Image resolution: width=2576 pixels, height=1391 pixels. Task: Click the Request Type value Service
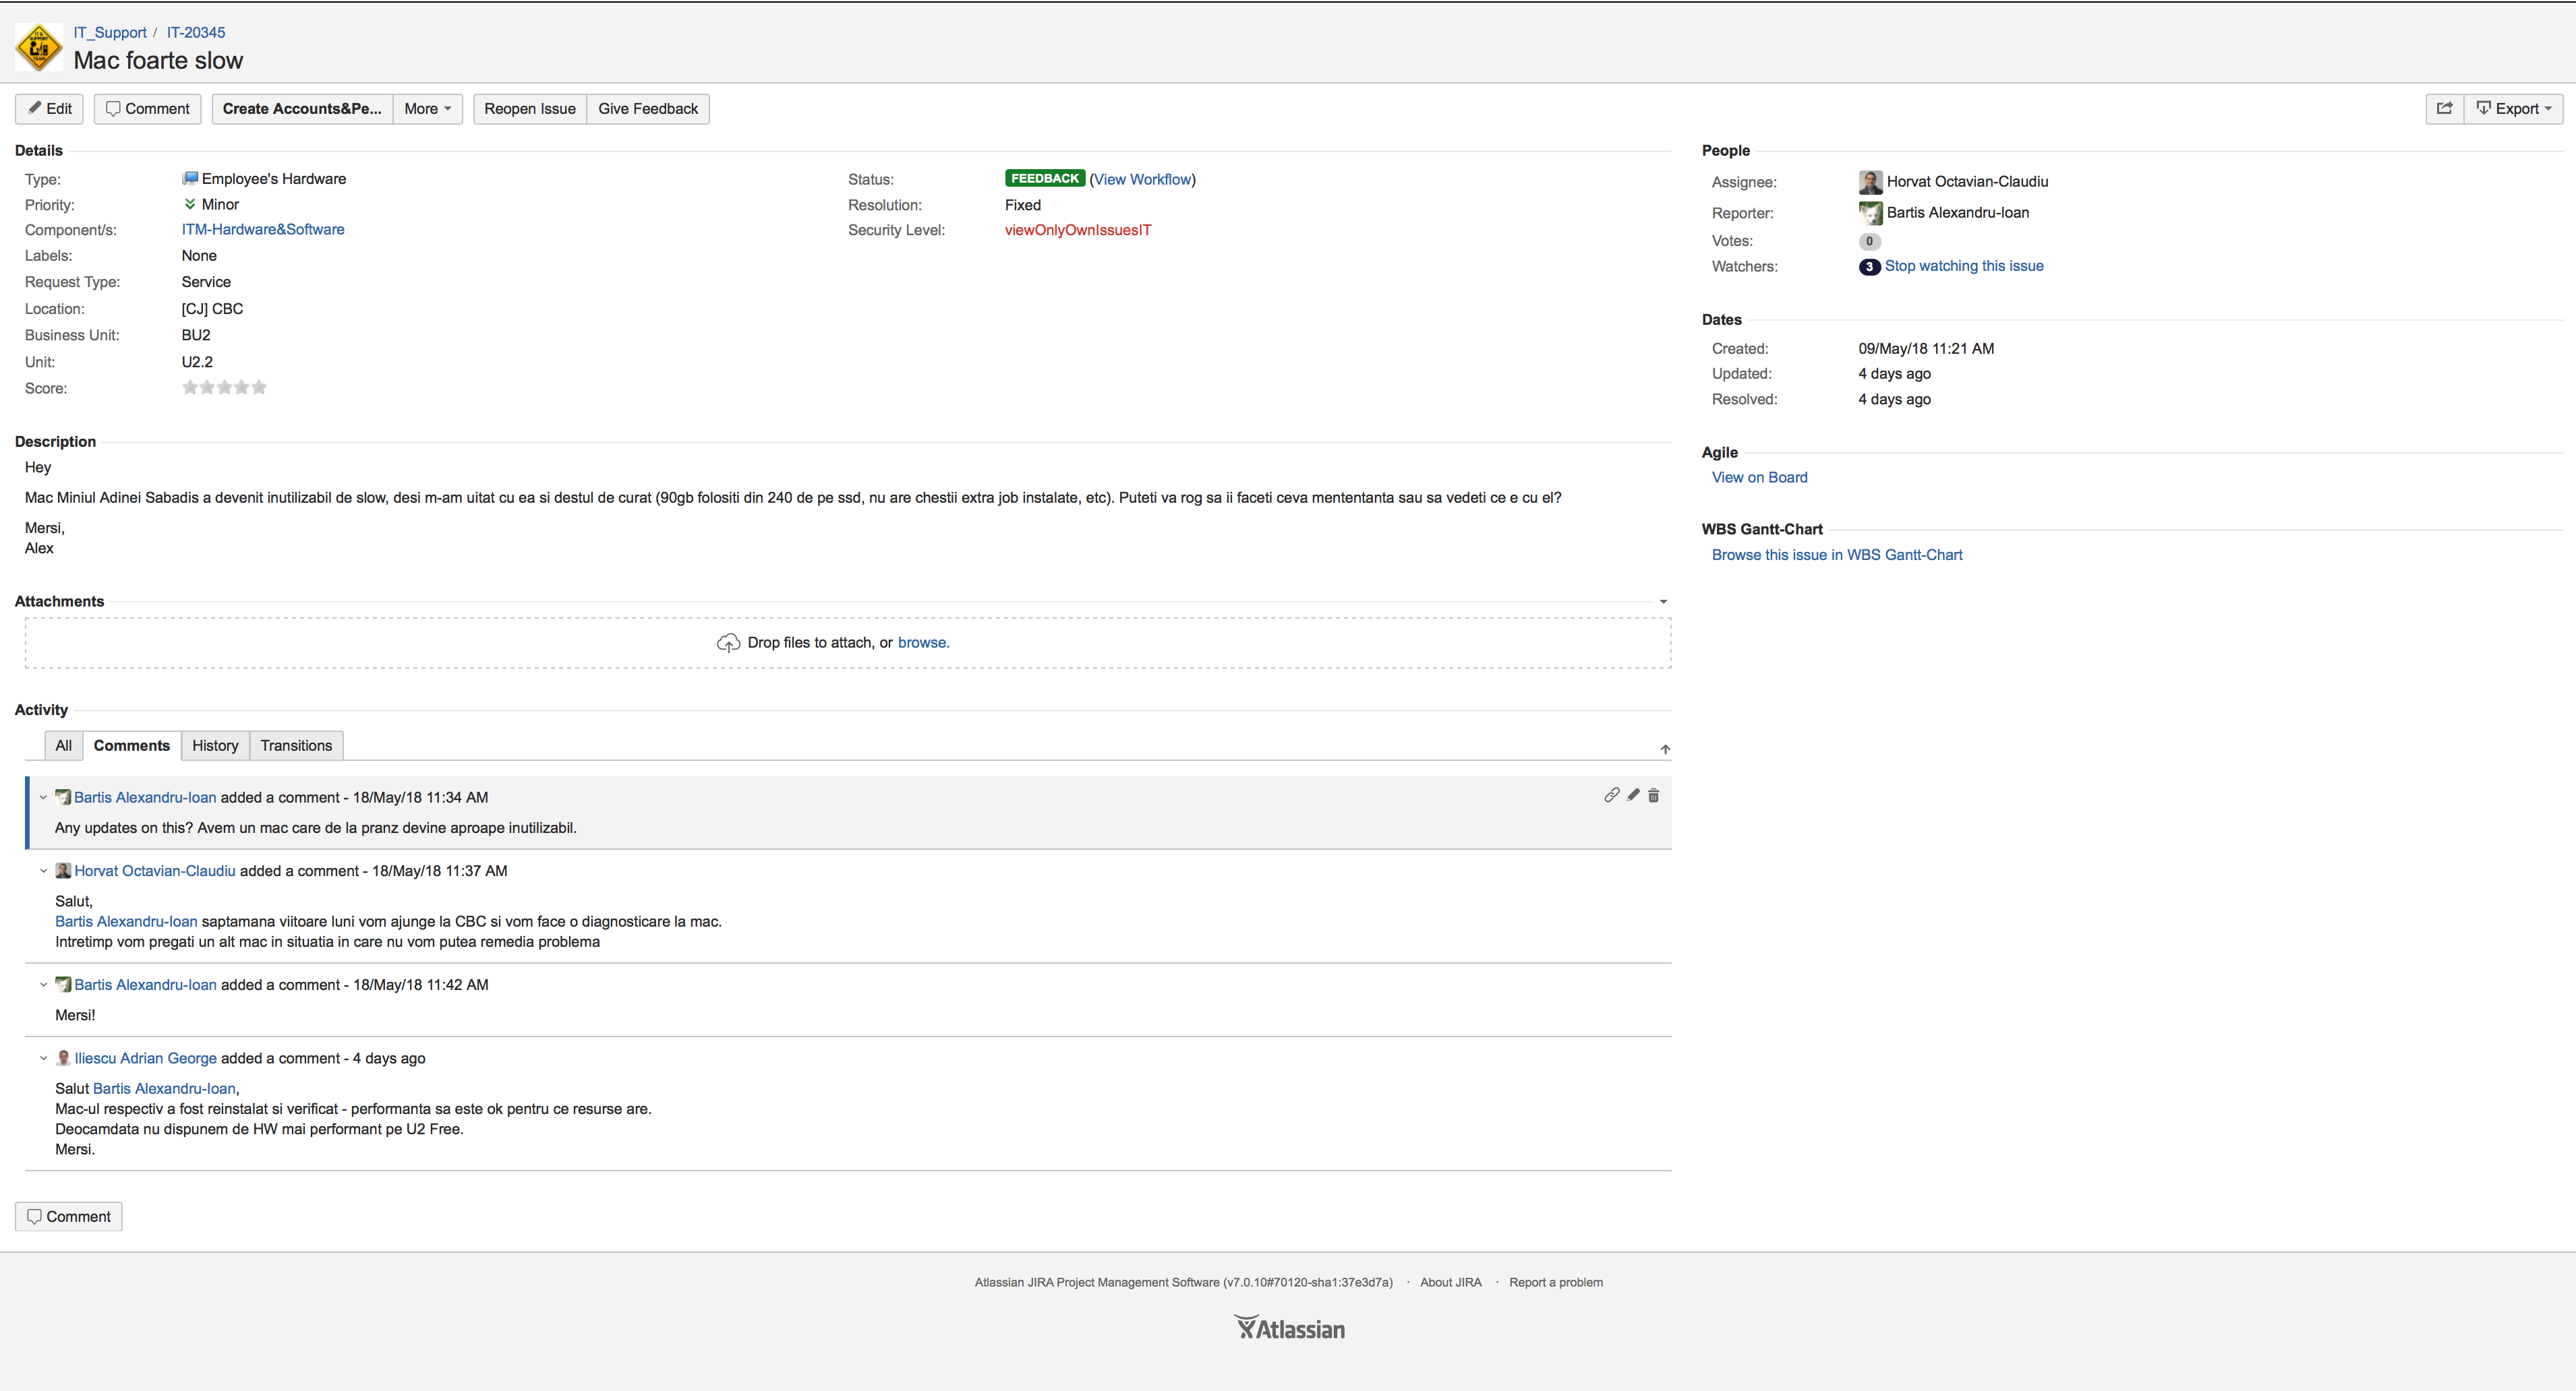[206, 282]
